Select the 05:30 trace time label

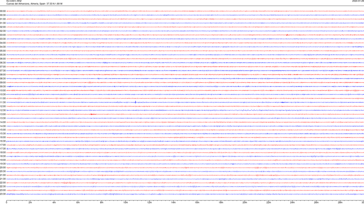(3, 55)
